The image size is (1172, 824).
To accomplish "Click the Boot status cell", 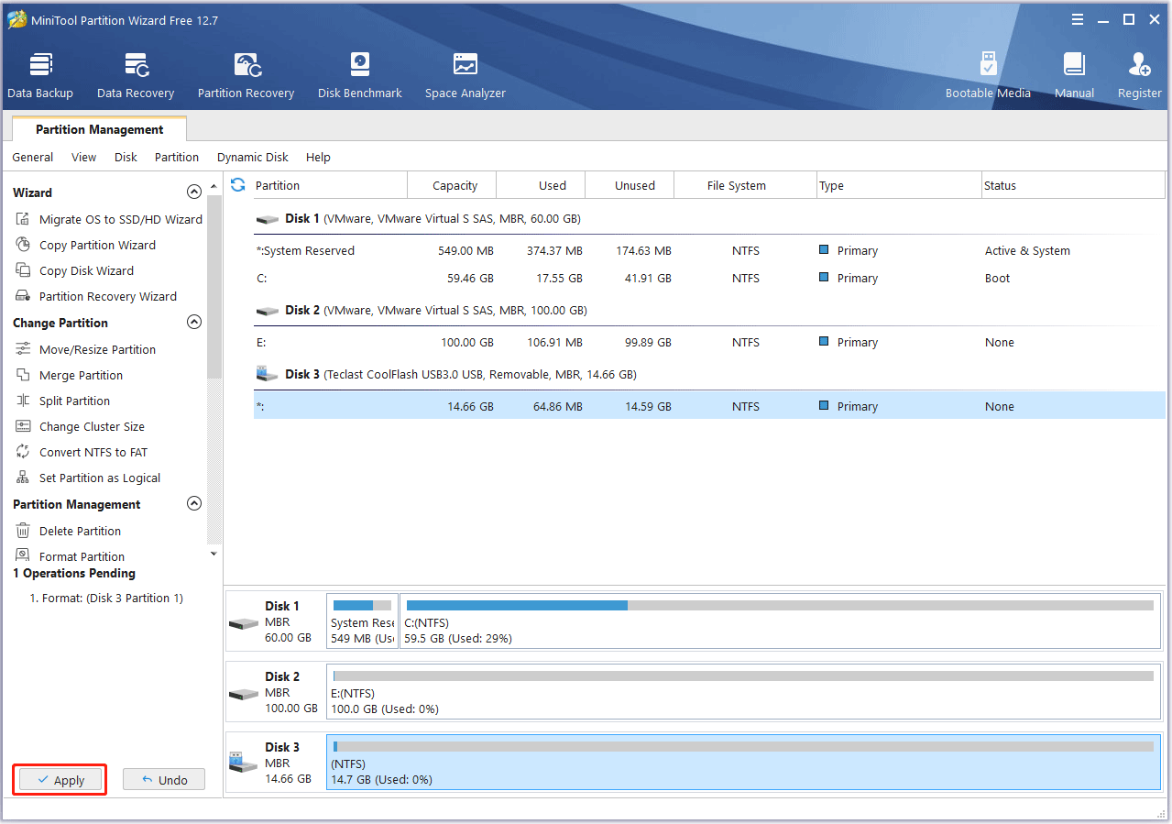I will (997, 278).
